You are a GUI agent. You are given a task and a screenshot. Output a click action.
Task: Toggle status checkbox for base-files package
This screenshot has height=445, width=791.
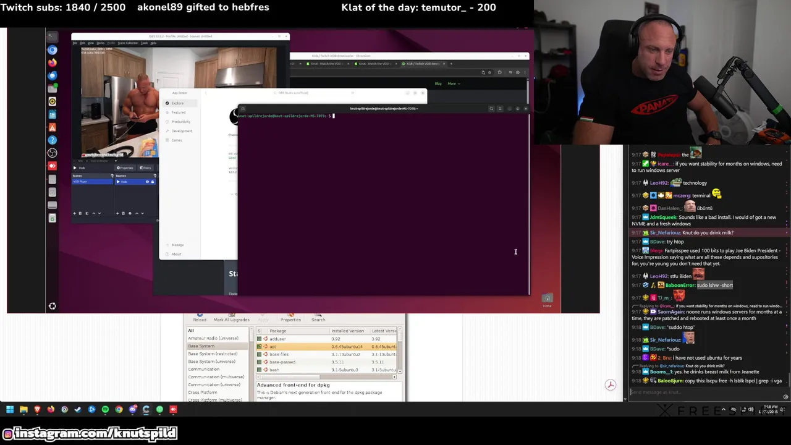tap(259, 354)
